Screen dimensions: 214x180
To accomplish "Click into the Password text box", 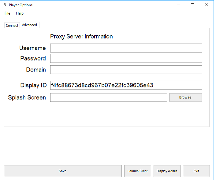I will click(x=126, y=58).
